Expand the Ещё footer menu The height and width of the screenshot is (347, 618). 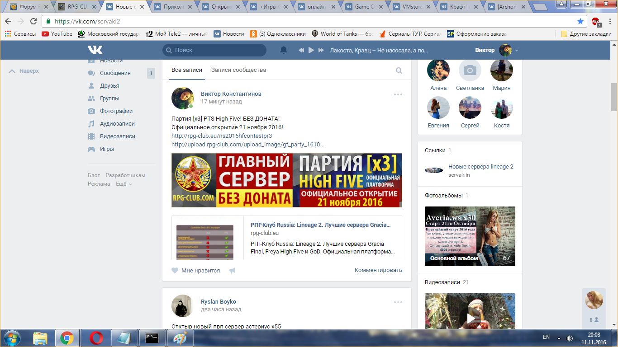(124, 184)
